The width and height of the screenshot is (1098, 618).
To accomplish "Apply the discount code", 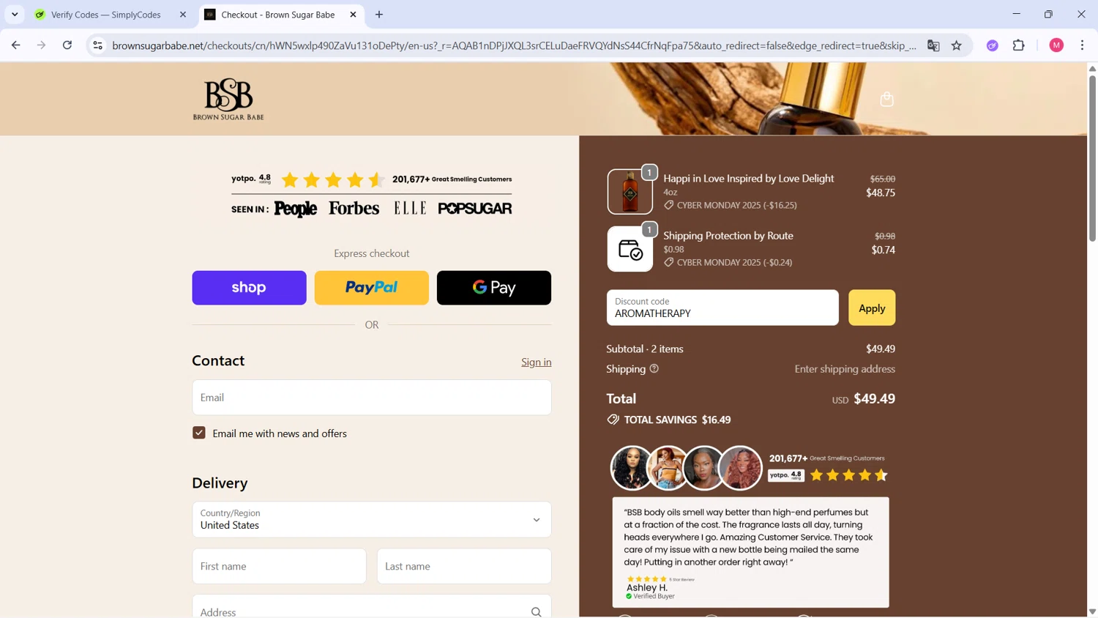I will (x=872, y=308).
